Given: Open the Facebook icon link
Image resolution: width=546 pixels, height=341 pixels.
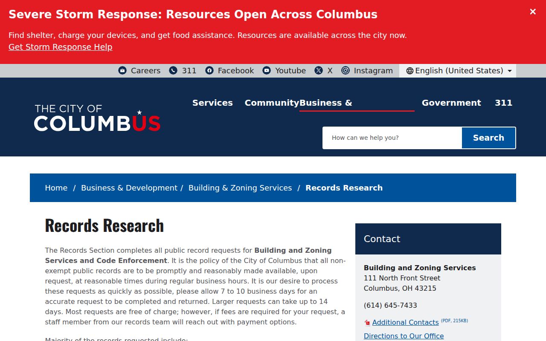Looking at the screenshot, I should coord(209,71).
